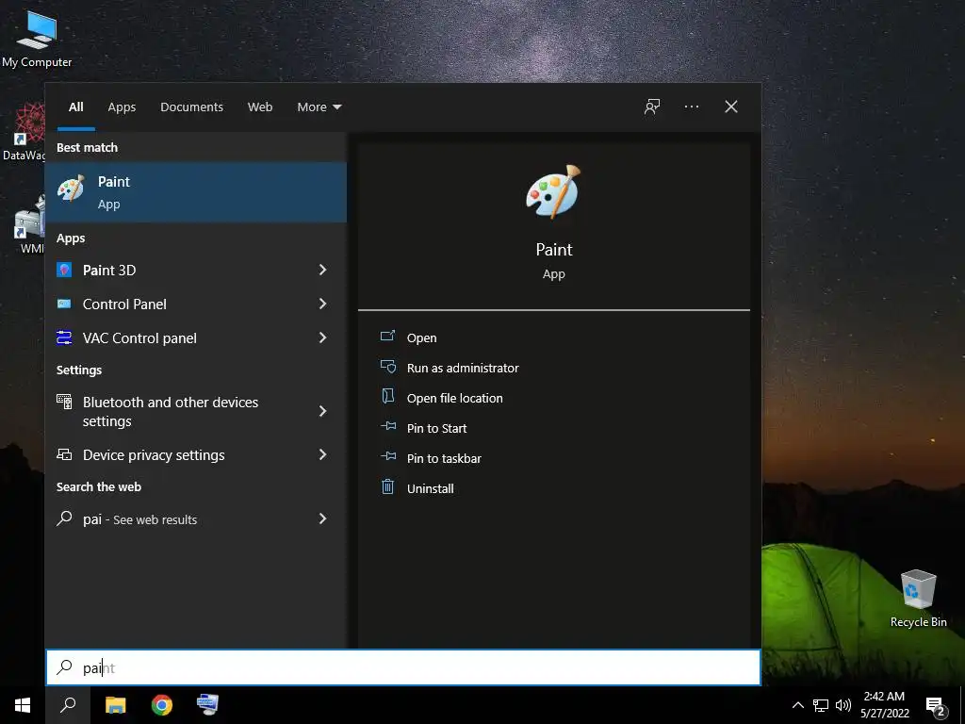
Task: Click the Control Panel result text
Action: pos(124,304)
